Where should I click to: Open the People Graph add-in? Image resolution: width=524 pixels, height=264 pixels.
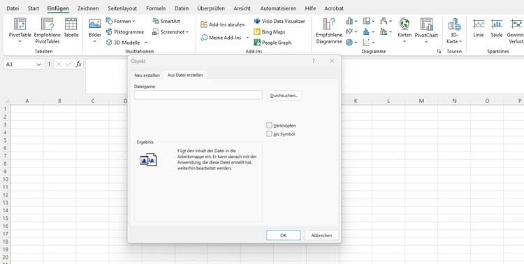point(272,43)
